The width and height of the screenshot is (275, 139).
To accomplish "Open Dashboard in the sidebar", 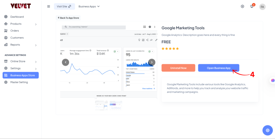I will 17,17.
